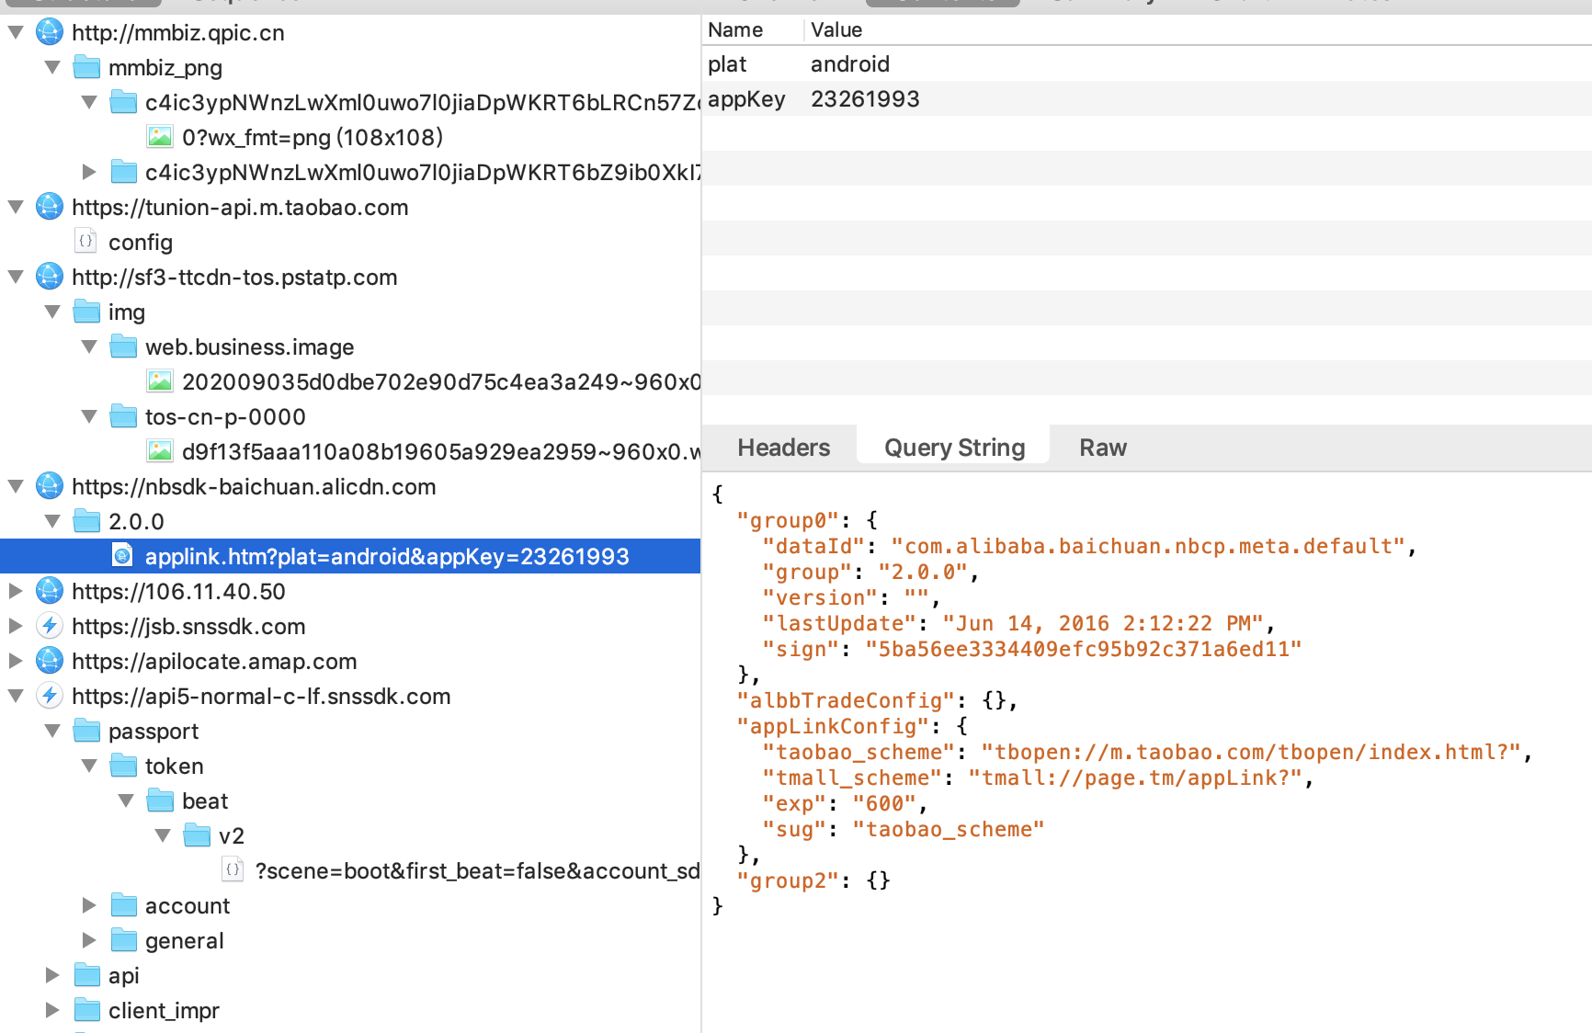
Task: Select the appKey value 23261993
Action: coord(865,99)
